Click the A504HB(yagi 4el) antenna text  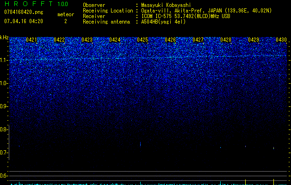pyautogui.click(x=163, y=22)
